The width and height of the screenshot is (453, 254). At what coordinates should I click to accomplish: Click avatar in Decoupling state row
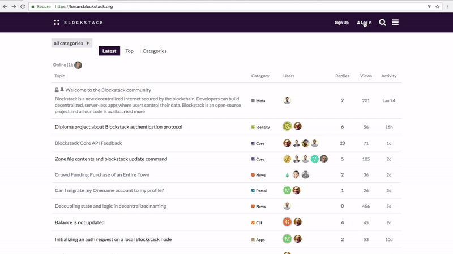pyautogui.click(x=287, y=206)
